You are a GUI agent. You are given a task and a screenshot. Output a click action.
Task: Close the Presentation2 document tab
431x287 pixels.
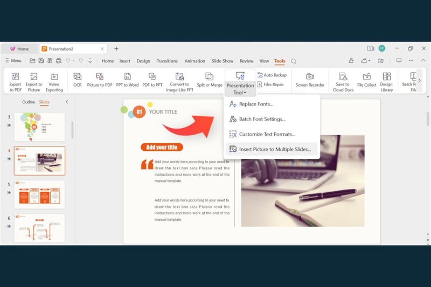tap(102, 49)
